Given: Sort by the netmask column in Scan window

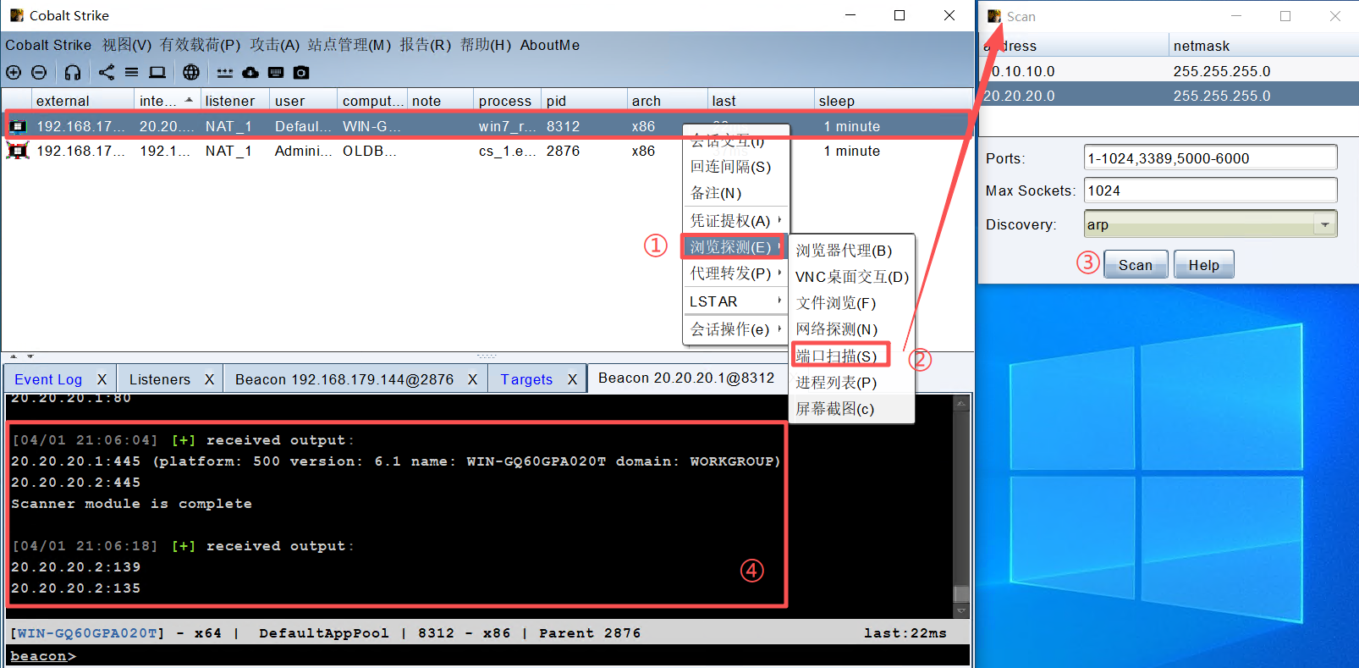Looking at the screenshot, I should click(x=1263, y=46).
